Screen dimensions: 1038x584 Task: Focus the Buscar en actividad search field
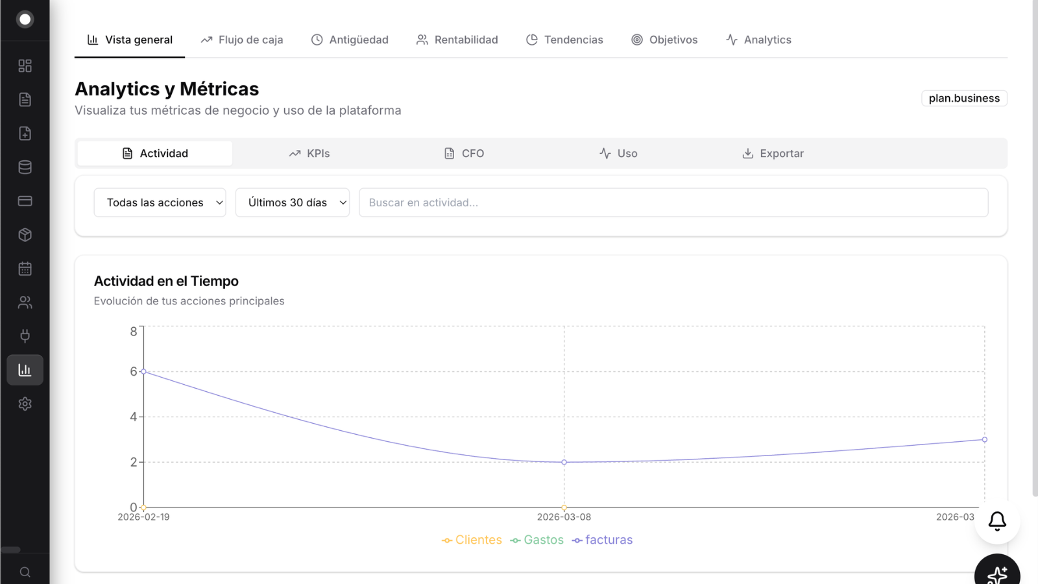[673, 202]
